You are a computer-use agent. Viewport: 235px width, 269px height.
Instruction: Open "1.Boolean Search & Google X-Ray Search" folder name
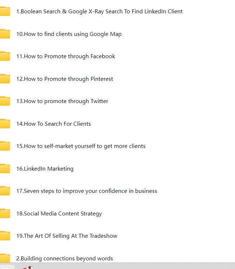[99, 11]
